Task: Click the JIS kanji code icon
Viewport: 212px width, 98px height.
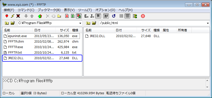Action: click(x=92, y=16)
